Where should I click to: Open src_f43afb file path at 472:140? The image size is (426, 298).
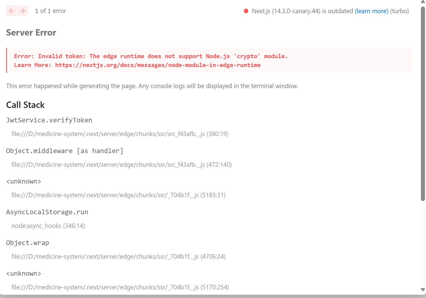[122, 164]
